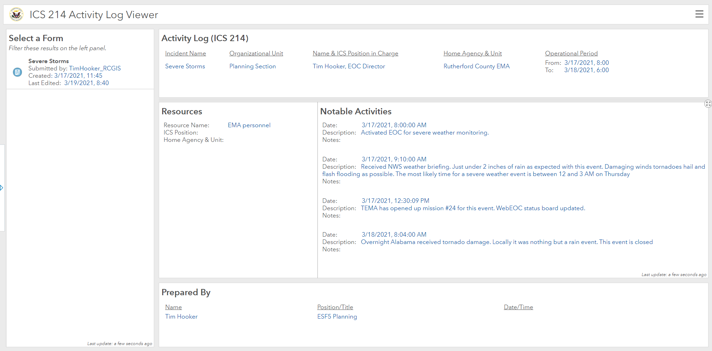Click the Operational Period header
The width and height of the screenshot is (712, 351).
point(571,53)
